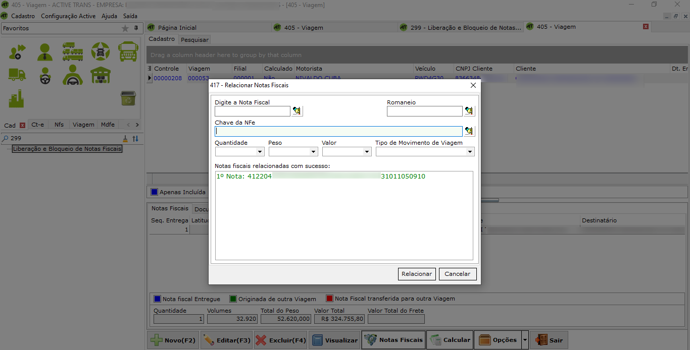Switch to the Ct-e favorites tab
Screen dimensions: 690x350
pos(37,125)
